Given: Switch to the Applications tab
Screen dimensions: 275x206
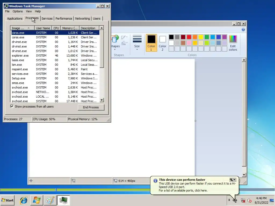Looking at the screenshot, I should pos(15,19).
